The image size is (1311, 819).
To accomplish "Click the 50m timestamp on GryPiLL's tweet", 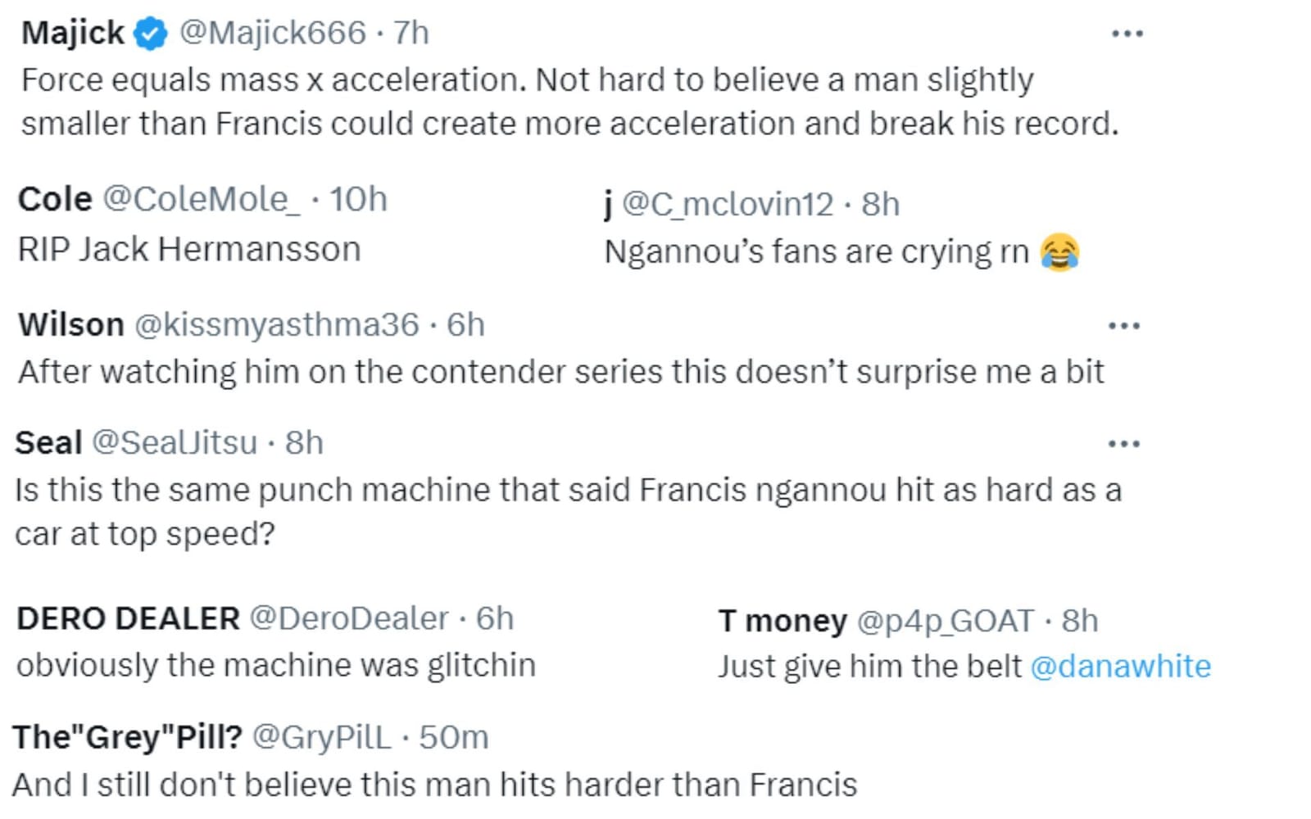I will [454, 738].
